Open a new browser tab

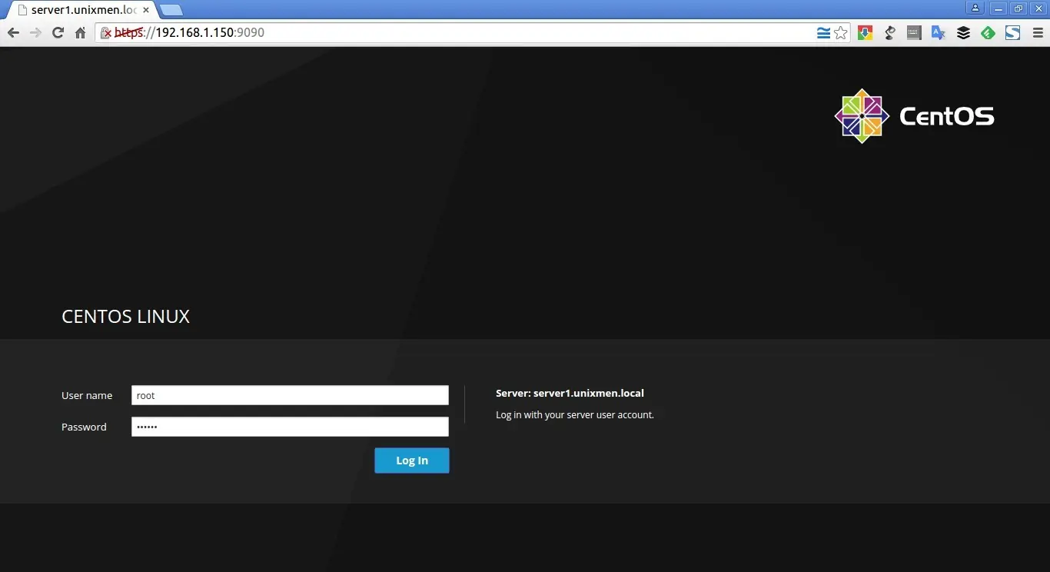[171, 10]
